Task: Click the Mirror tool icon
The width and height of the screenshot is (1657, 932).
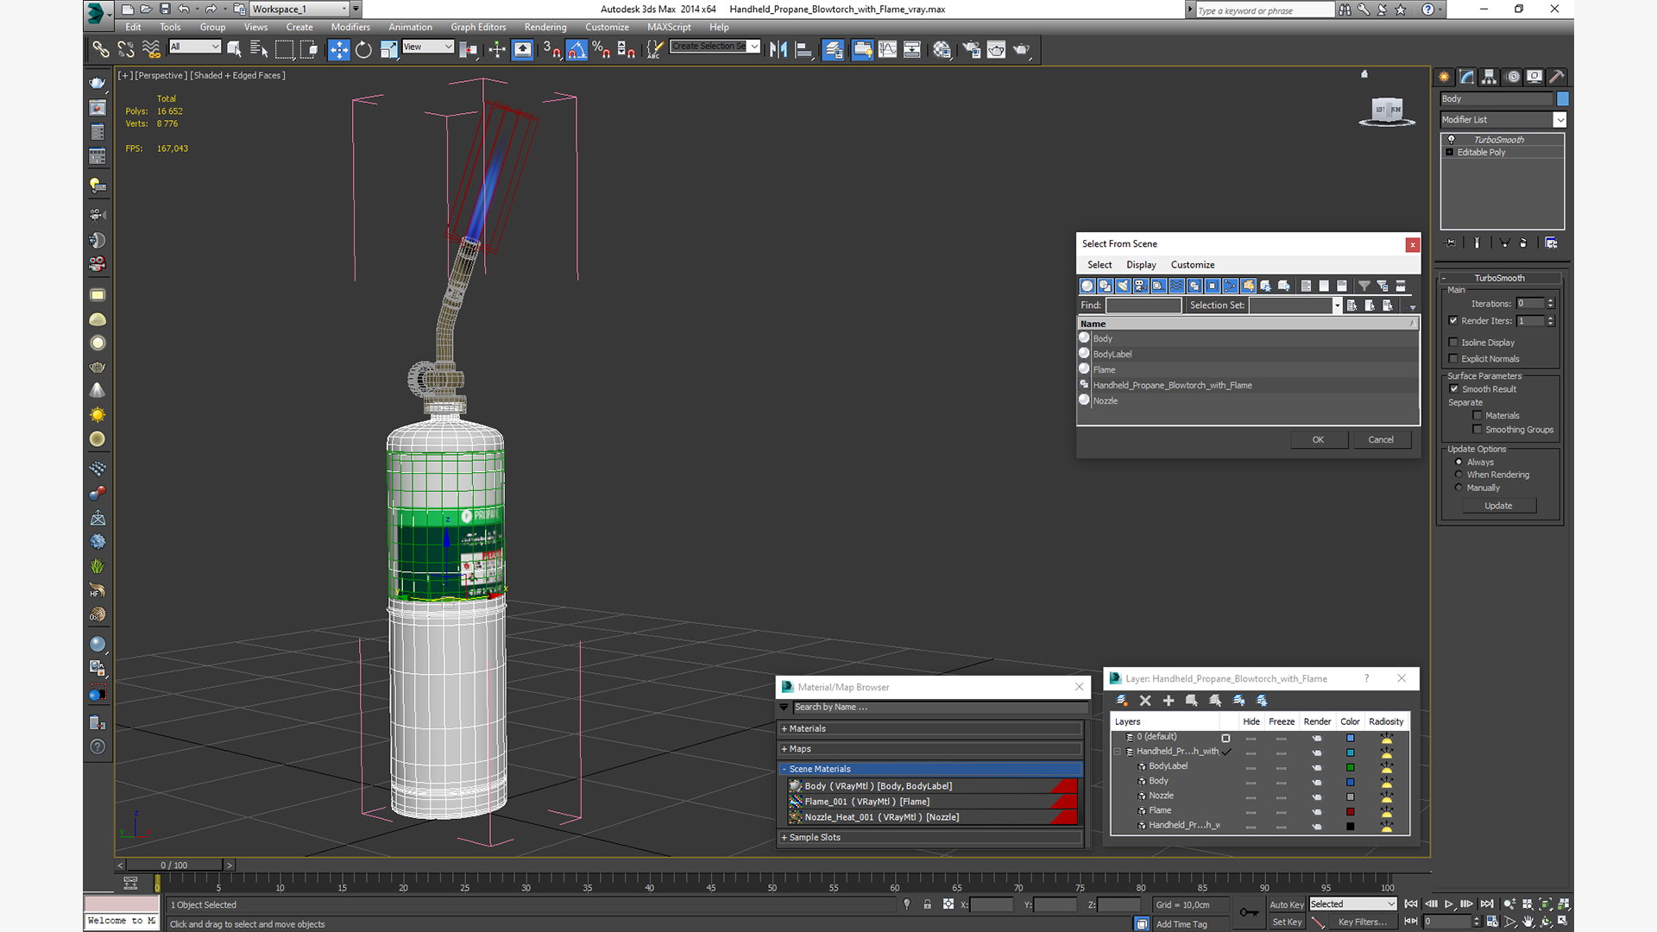Action: pyautogui.click(x=778, y=50)
